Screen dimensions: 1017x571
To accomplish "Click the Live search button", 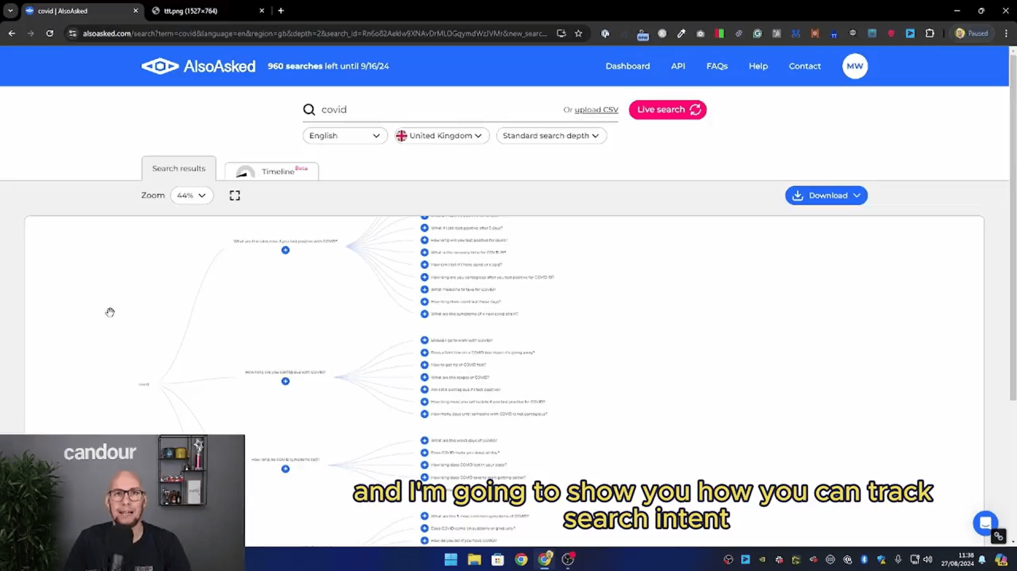I will click(x=667, y=110).
